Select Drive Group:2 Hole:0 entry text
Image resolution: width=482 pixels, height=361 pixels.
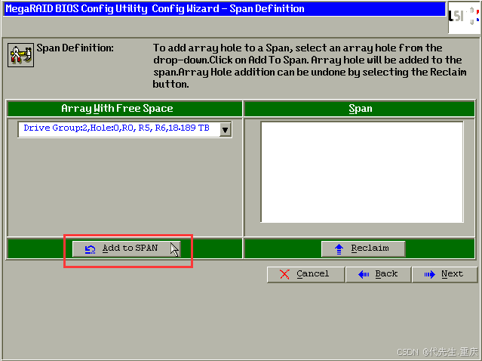116,128
